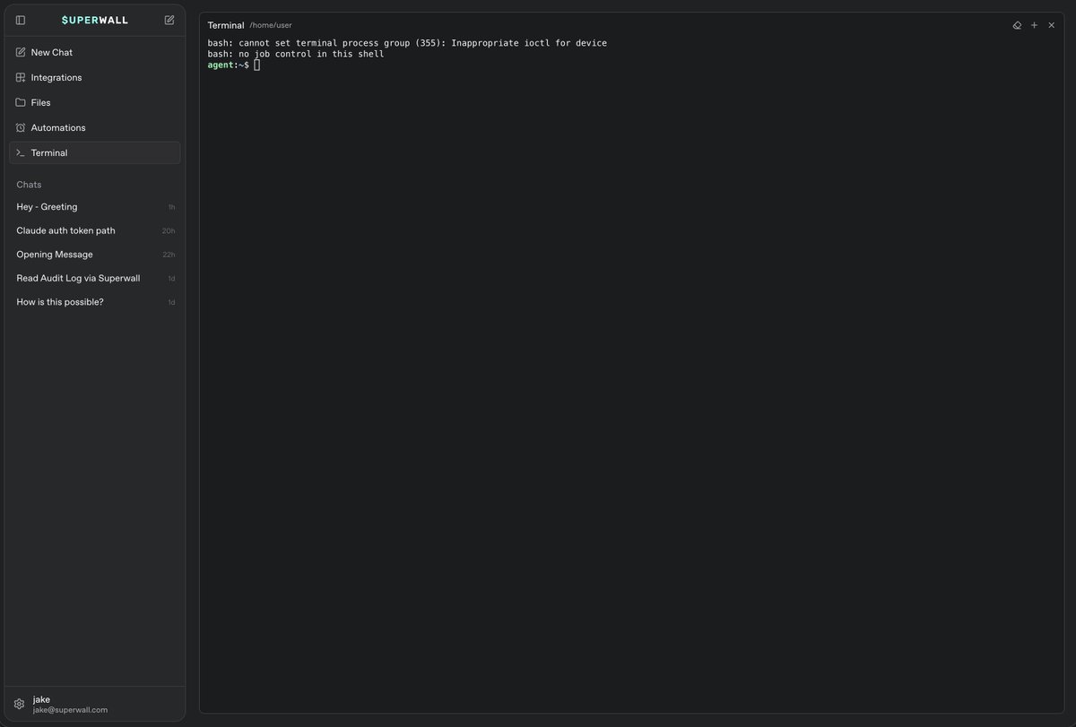Open 'How is this possible?' chat
The width and height of the screenshot is (1076, 727).
[x=95, y=302]
